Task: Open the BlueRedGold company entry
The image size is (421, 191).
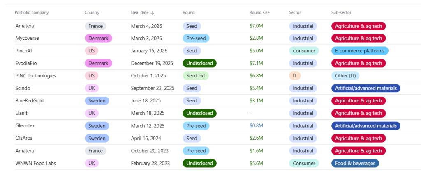Action: (30, 101)
